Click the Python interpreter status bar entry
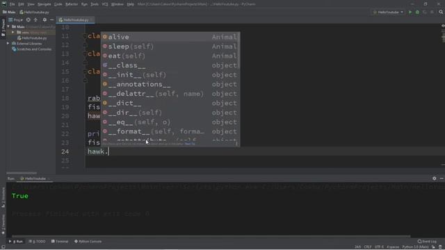This screenshot has width=445, height=250. (415, 247)
